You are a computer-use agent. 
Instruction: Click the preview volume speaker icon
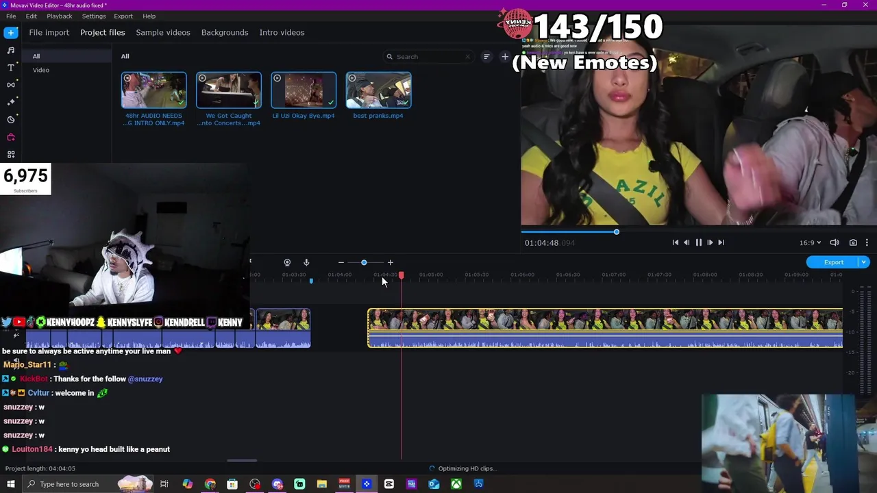point(835,242)
